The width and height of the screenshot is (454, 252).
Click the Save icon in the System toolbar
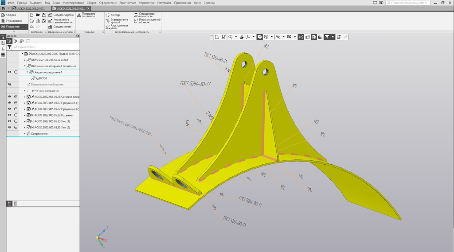pos(44,15)
